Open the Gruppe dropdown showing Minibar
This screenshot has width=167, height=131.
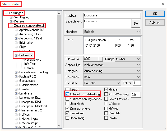point(128,59)
